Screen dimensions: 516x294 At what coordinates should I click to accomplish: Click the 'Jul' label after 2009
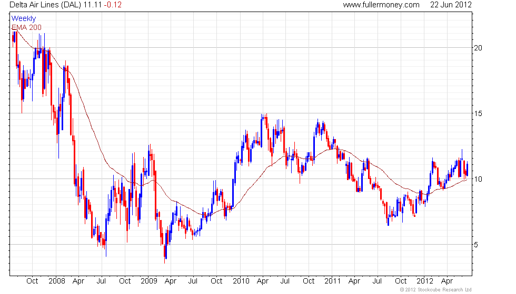point(193,281)
